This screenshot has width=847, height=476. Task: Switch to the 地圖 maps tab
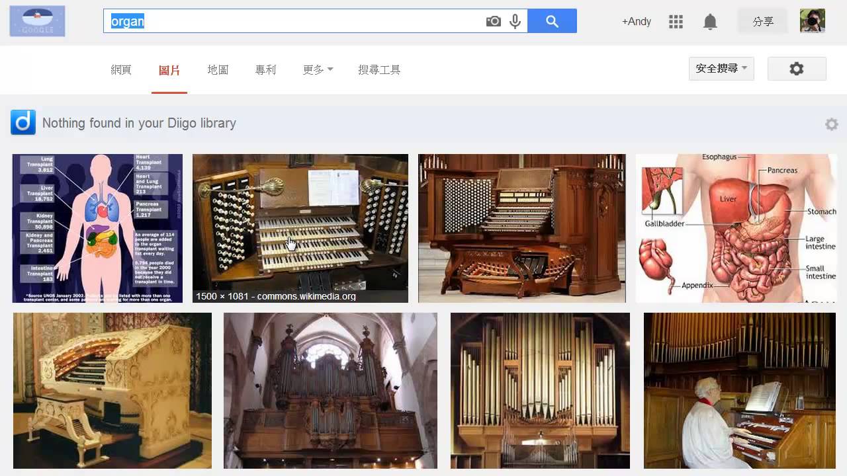click(x=218, y=70)
